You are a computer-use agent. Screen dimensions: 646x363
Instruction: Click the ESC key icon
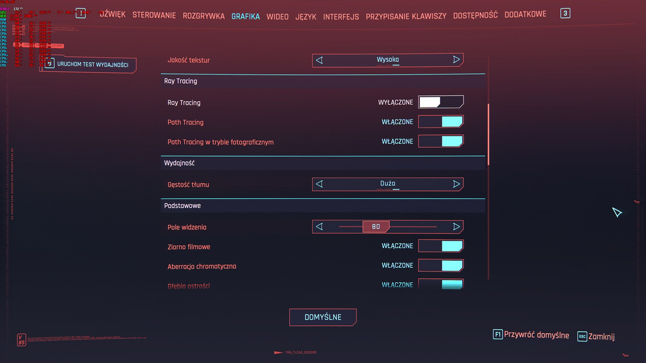coord(582,336)
